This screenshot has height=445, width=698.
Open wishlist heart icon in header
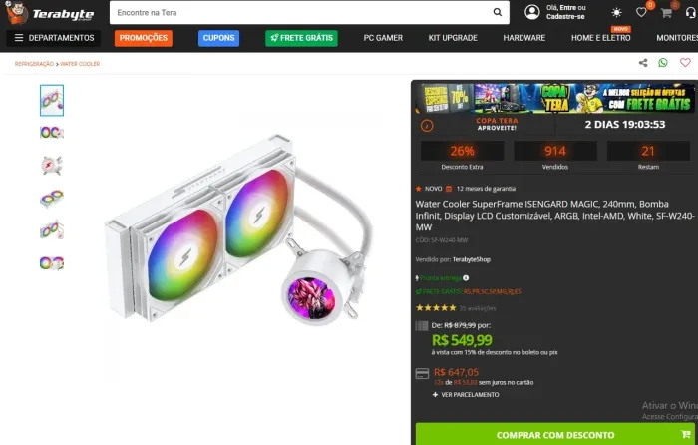(641, 13)
